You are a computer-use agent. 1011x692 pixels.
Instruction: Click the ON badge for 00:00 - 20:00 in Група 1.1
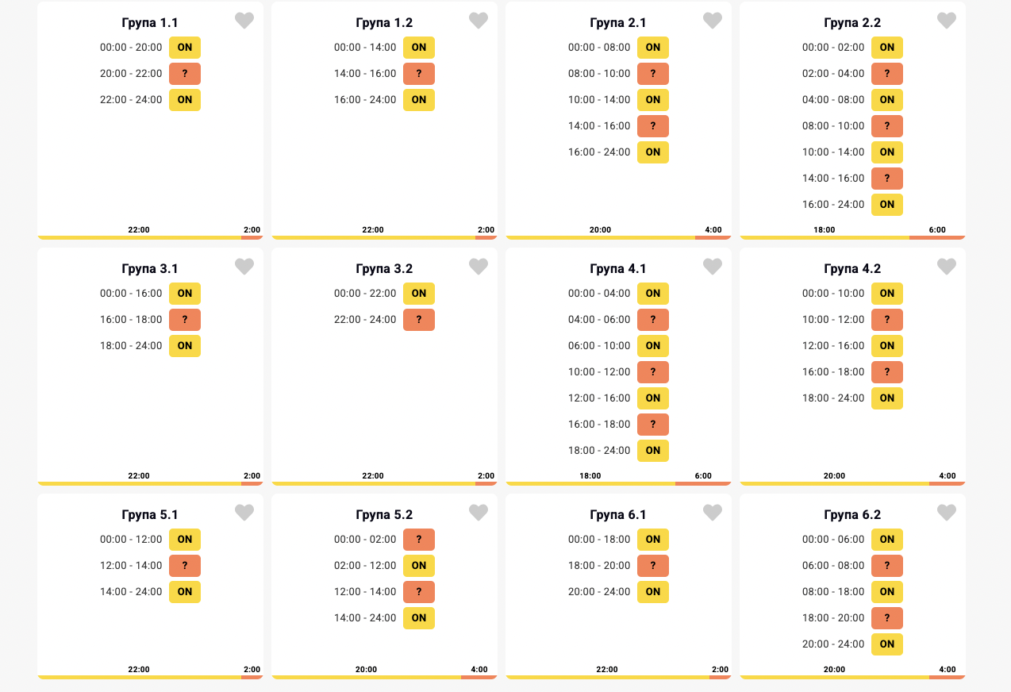pyautogui.click(x=185, y=48)
